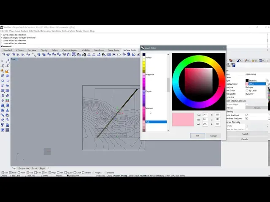
Task: Open the Analyze menu in menu bar
Action: (x=71, y=31)
